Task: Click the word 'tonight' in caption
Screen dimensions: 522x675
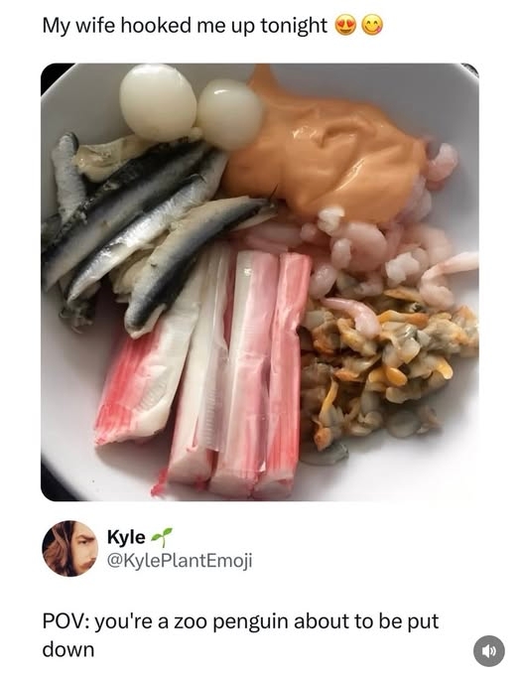Action: point(295,26)
